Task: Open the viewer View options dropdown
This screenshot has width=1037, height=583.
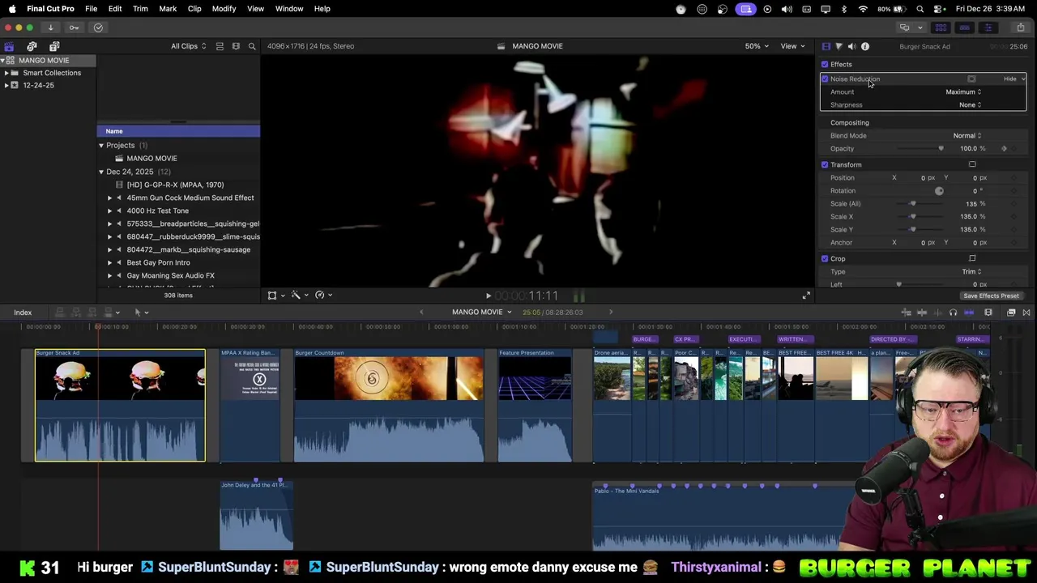Action: pos(792,46)
